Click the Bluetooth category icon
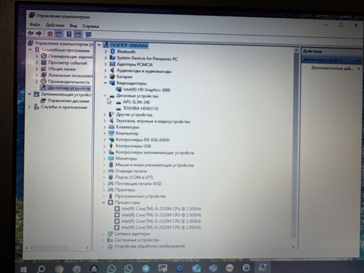Screen dimensions: 364x273 [113, 51]
